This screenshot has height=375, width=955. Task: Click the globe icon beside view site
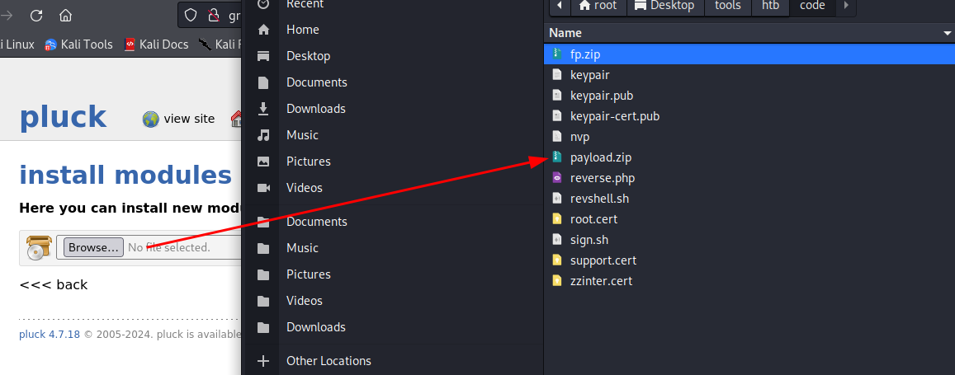pyautogui.click(x=150, y=119)
